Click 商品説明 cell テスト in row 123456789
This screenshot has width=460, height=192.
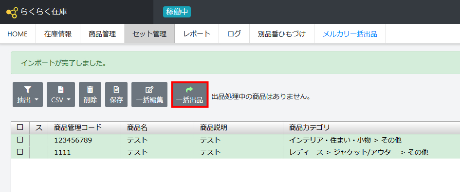click(239, 140)
